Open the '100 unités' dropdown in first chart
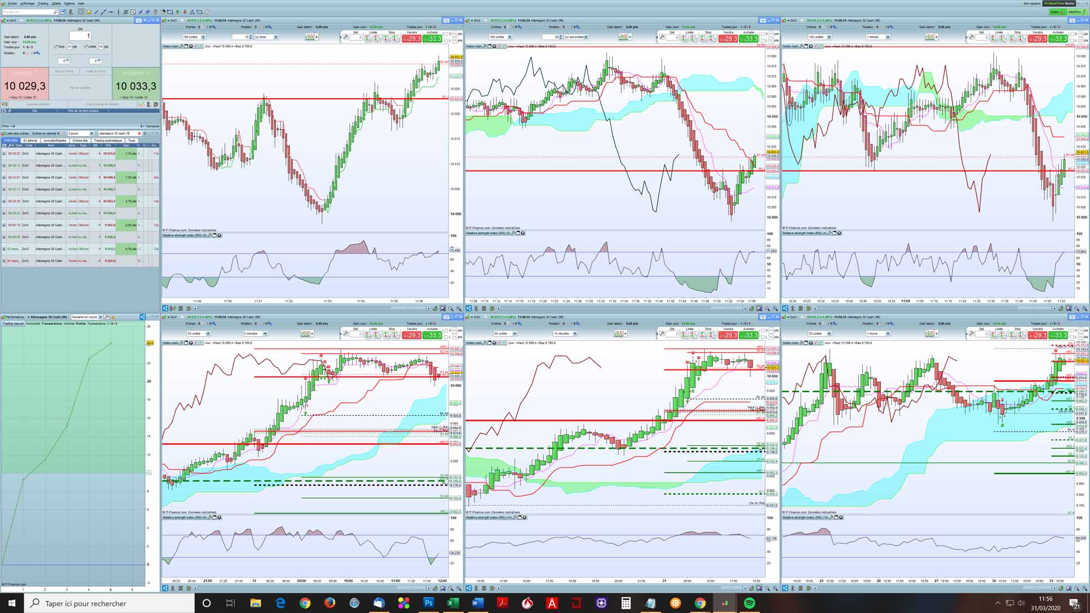Image resolution: width=1090 pixels, height=613 pixels. [x=203, y=37]
